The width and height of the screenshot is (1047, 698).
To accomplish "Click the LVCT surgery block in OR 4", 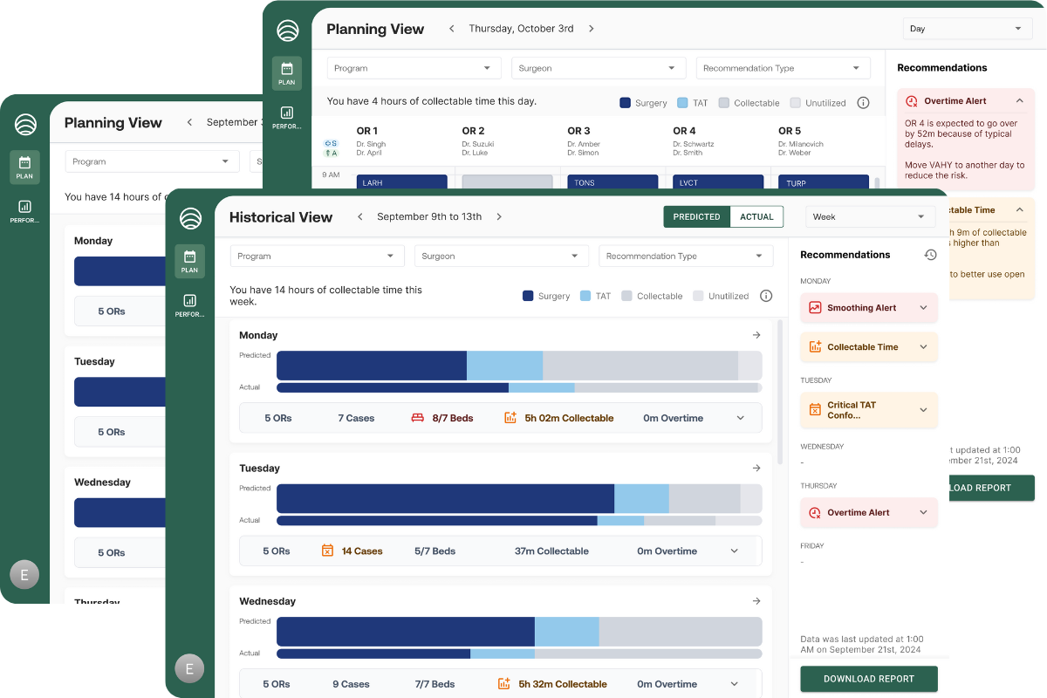I will 718,182.
